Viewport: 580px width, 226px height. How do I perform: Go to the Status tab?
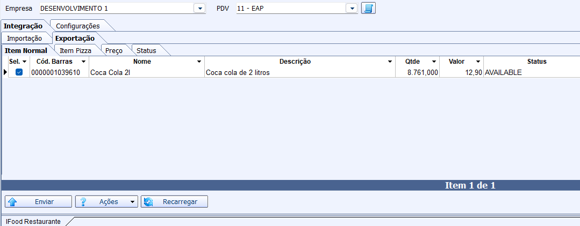pos(146,50)
